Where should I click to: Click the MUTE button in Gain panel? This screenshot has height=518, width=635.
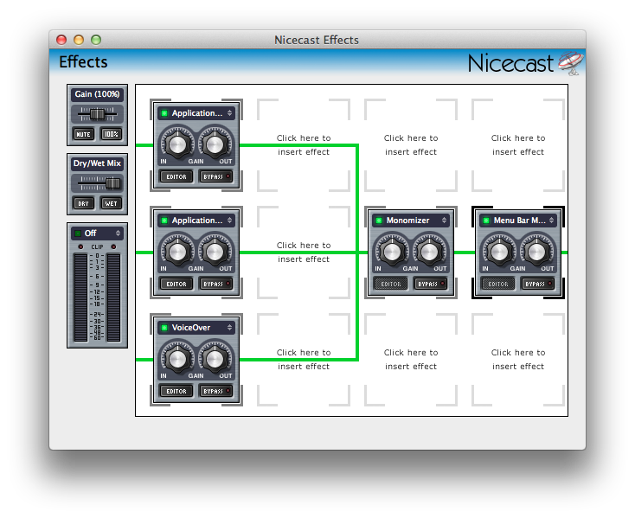tap(83, 134)
